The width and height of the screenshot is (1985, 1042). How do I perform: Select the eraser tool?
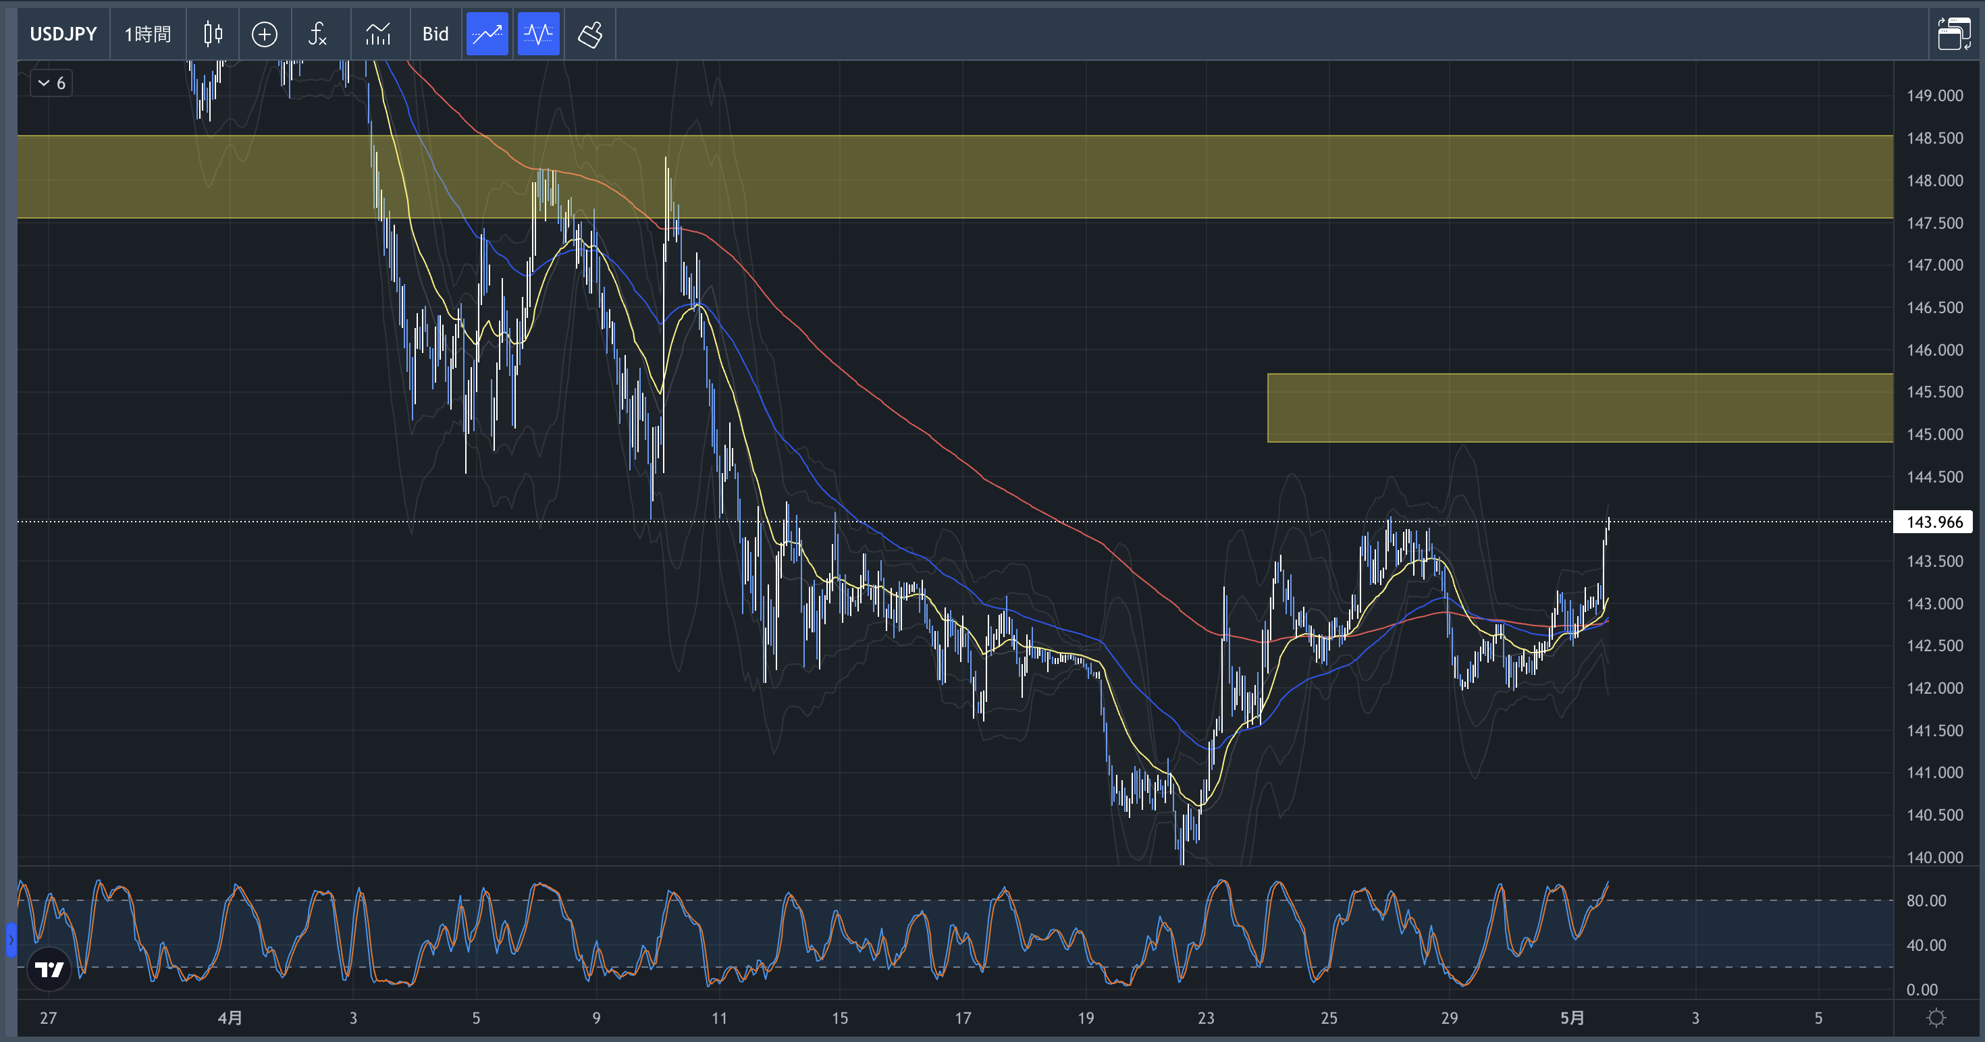pos(590,34)
